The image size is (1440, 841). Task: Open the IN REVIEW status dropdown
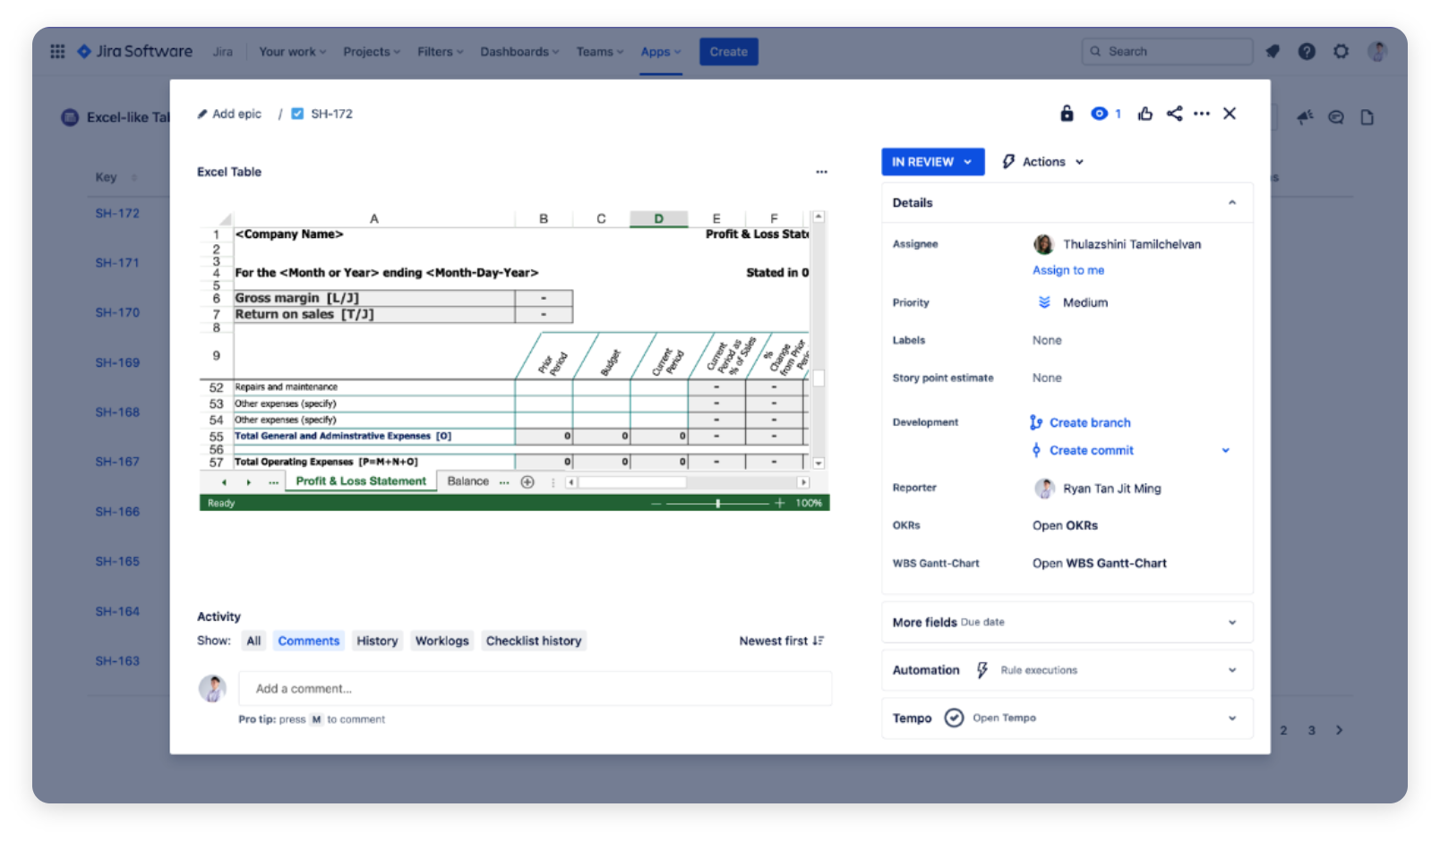(932, 162)
